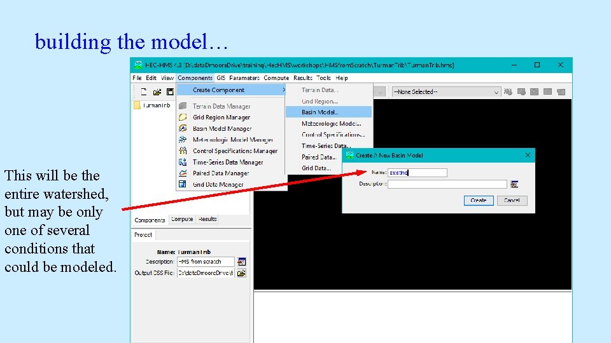The image size is (611, 343).
Task: Click the Control Specifications Manager icon
Action: [x=183, y=151]
